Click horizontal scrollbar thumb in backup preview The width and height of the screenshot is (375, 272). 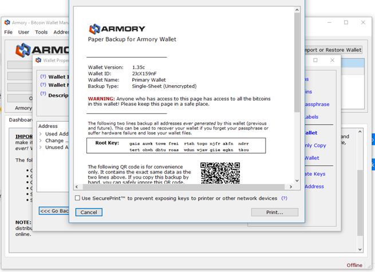tap(184, 187)
